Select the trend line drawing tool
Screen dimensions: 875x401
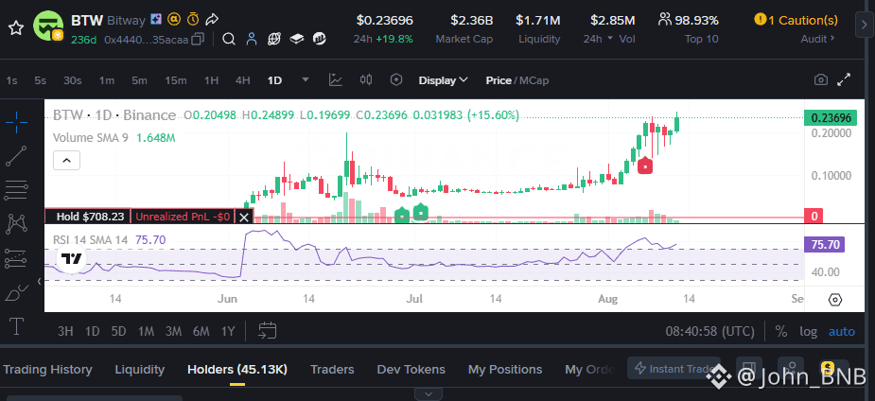pyautogui.click(x=16, y=156)
